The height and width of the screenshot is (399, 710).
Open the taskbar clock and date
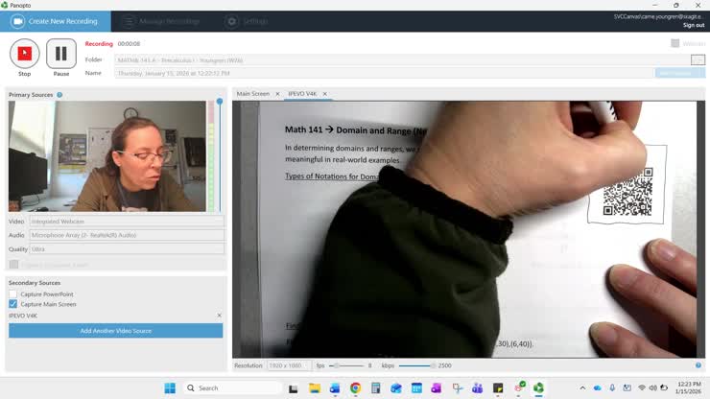pyautogui.click(x=688, y=388)
